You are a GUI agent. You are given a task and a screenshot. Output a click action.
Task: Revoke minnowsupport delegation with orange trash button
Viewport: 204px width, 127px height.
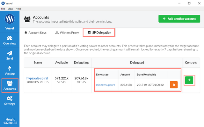tap(174, 85)
